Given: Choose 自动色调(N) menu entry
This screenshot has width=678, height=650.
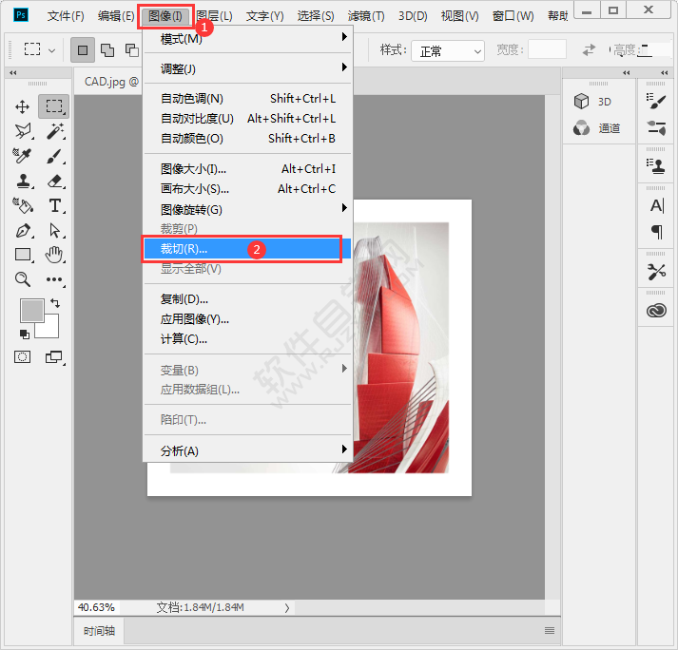Looking at the screenshot, I should click(x=248, y=99).
